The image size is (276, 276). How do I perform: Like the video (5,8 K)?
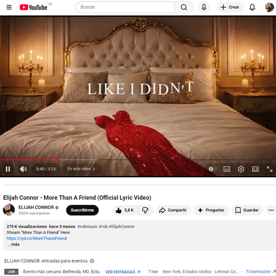pos(125,210)
